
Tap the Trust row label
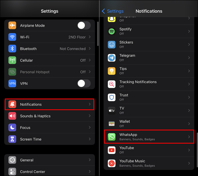click(x=124, y=95)
